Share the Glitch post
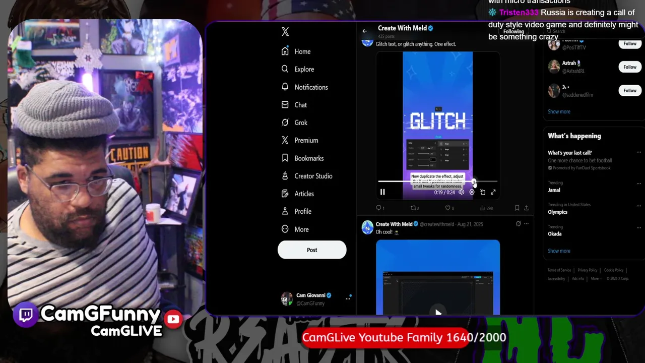The height and width of the screenshot is (363, 645). [x=526, y=208]
